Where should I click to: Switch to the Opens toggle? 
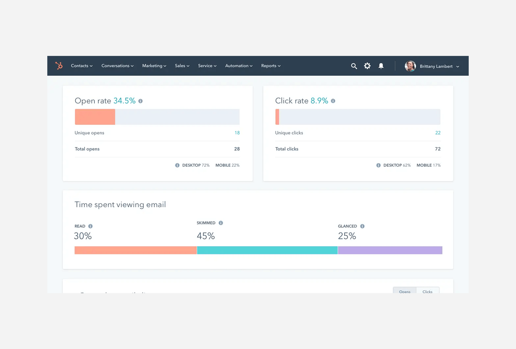404,291
